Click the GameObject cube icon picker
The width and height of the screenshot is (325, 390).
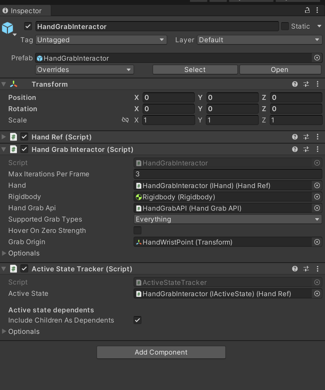8,28
